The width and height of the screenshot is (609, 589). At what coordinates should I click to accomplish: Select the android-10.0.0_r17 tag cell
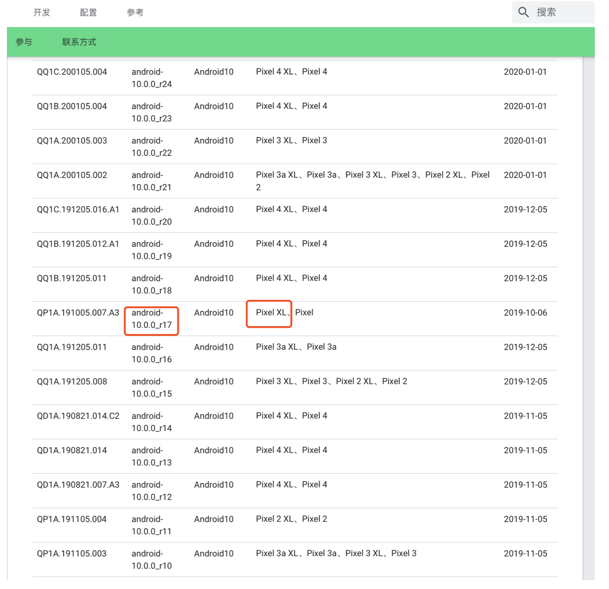(151, 319)
